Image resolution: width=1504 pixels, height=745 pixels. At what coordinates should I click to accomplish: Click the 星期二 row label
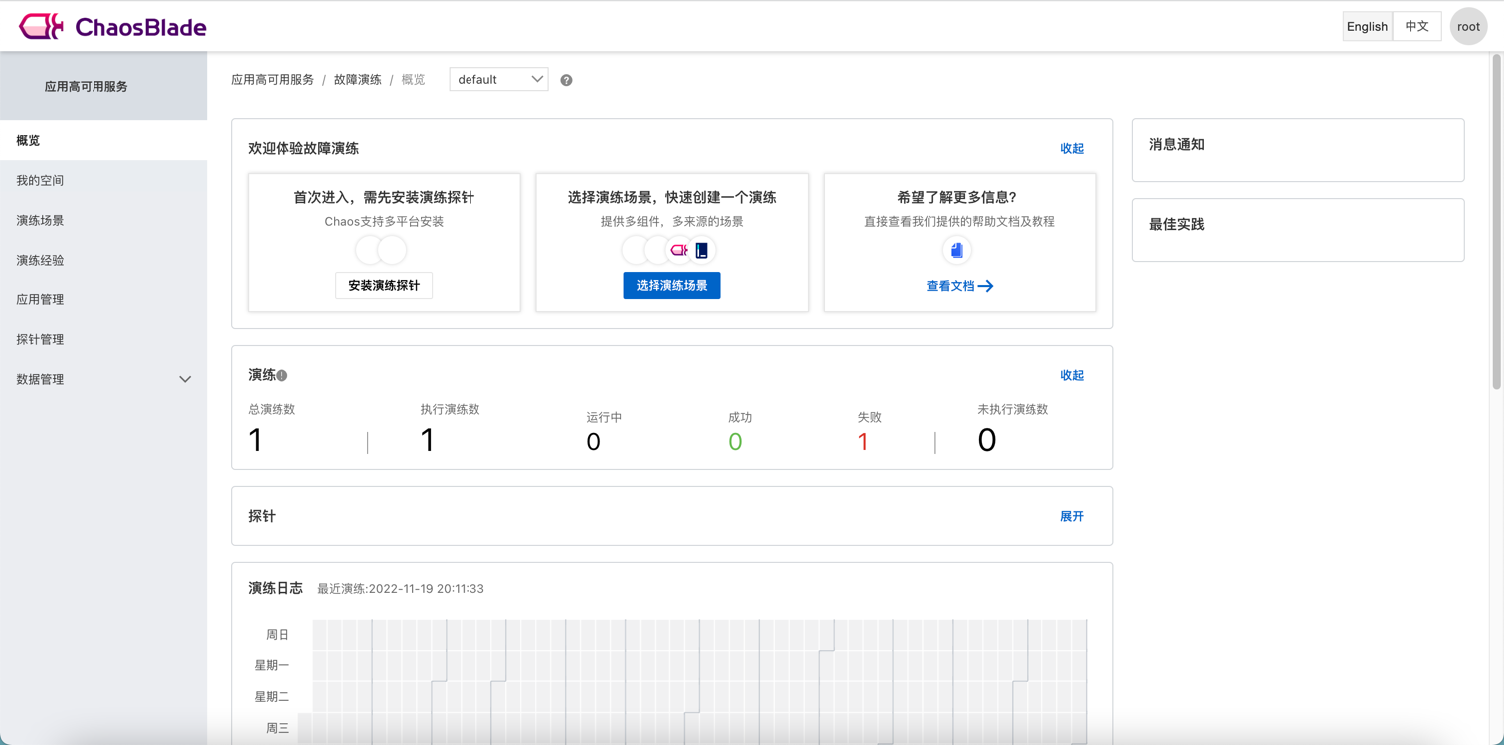tap(272, 697)
